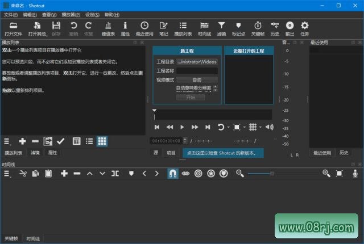Click playlist update checkmark icon
Viewport: 364px width, 244px height.
tap(61, 141)
